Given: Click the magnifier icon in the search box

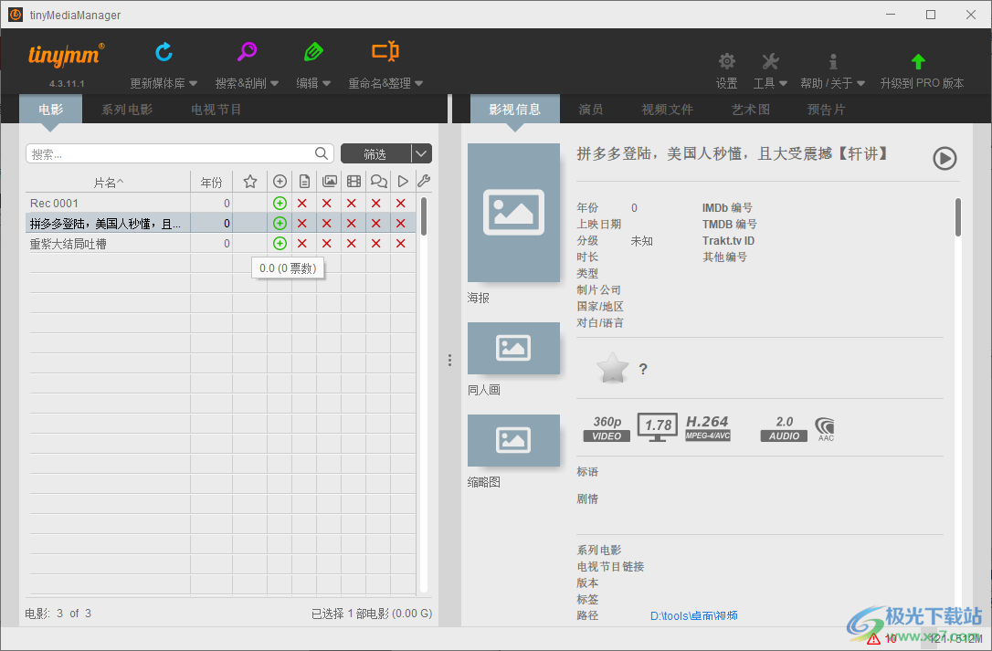Looking at the screenshot, I should coord(322,153).
